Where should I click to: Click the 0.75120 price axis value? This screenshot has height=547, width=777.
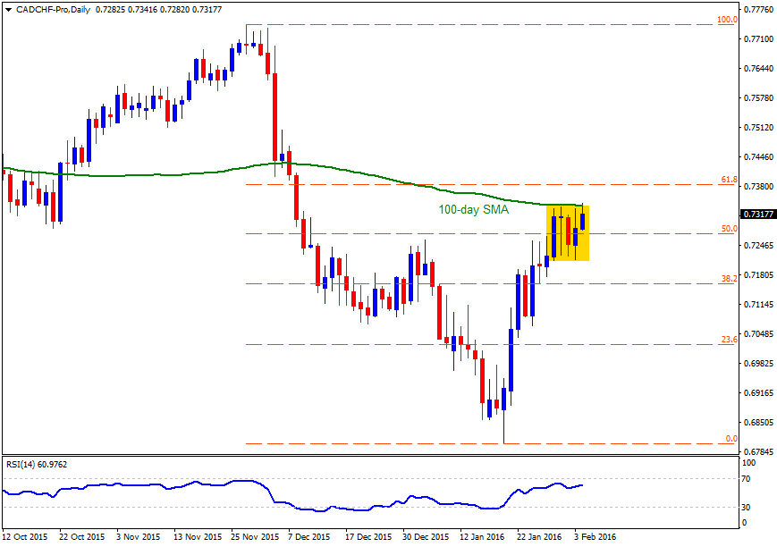point(758,127)
